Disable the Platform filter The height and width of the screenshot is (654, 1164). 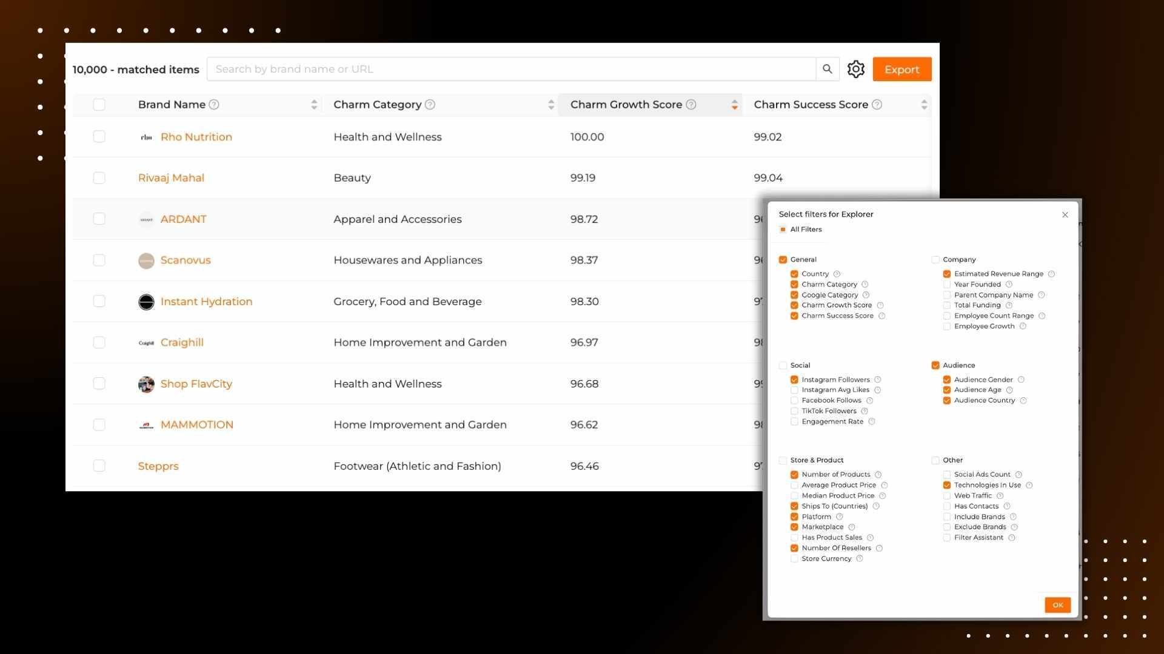click(794, 517)
